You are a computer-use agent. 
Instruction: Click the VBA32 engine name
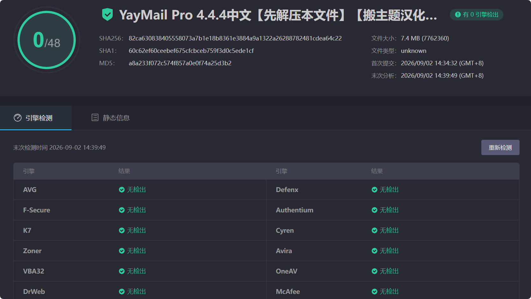point(33,271)
